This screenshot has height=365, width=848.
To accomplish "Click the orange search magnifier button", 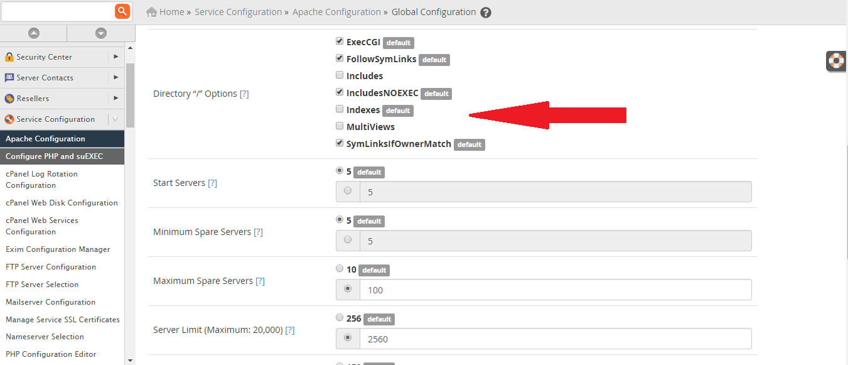I will click(x=122, y=11).
